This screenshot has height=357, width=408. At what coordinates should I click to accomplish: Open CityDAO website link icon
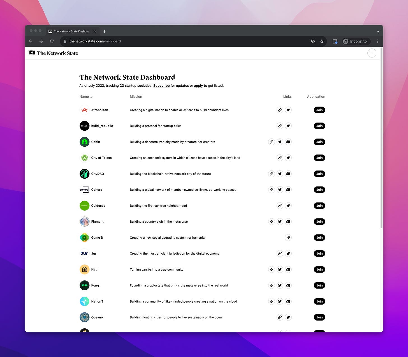click(x=271, y=174)
